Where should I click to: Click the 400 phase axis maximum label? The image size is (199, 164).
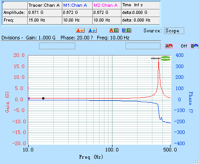click(179, 55)
